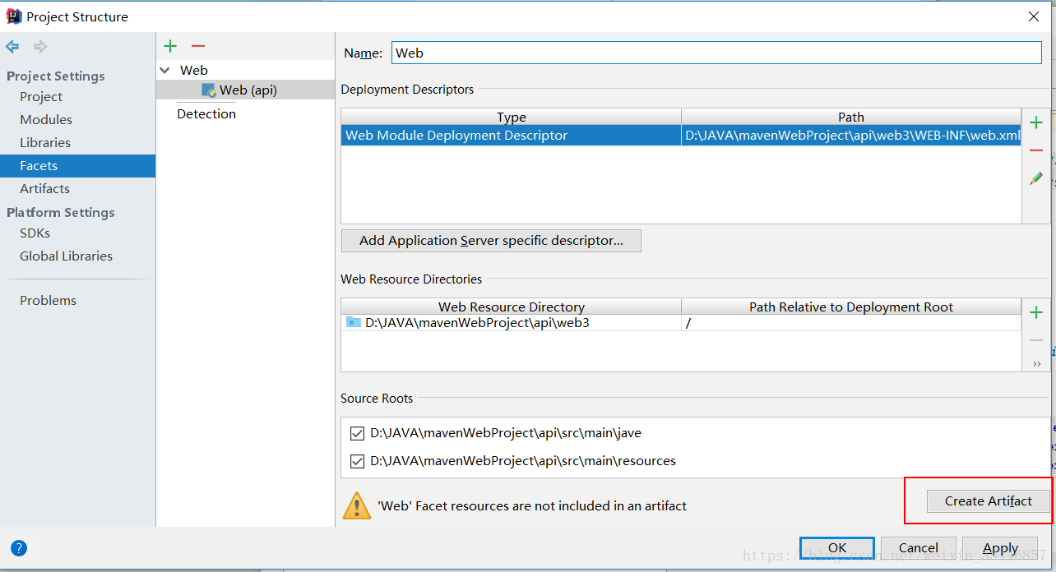Click the Apply button

tap(1000, 547)
